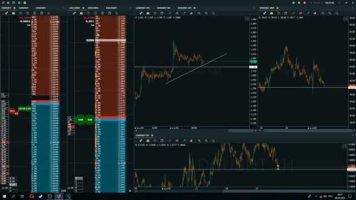Toggle the scale corner button on LDOUSDT 1H chart
The width and height of the screenshot is (356, 200).
345,146
